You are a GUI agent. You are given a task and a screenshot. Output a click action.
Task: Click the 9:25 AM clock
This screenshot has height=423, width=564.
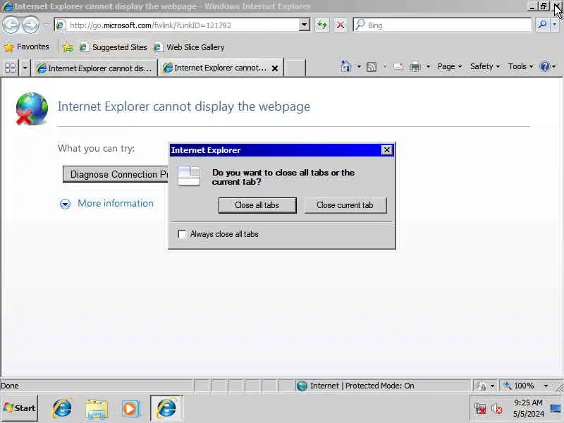(x=528, y=403)
